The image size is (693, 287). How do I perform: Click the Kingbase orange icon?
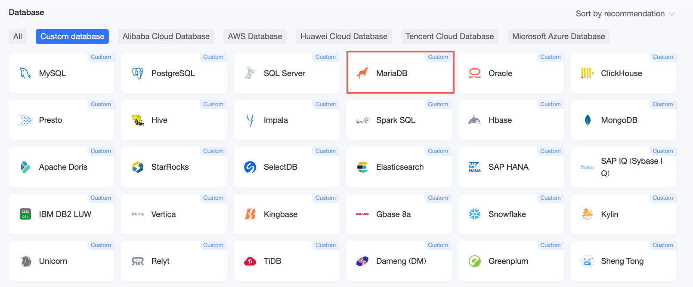[x=250, y=214]
